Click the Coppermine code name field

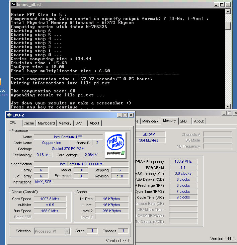(52, 143)
